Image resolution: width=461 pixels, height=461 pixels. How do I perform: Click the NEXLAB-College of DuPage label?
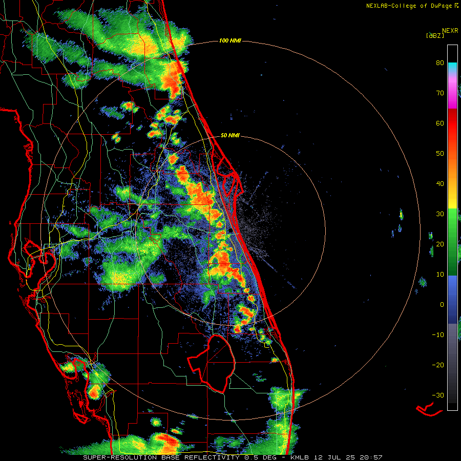click(x=409, y=6)
